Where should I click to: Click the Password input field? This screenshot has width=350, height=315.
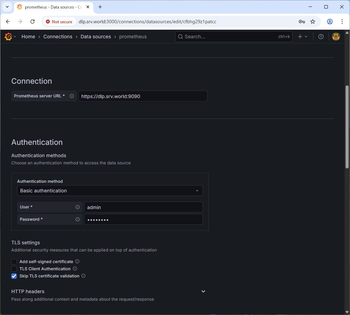pos(143,220)
